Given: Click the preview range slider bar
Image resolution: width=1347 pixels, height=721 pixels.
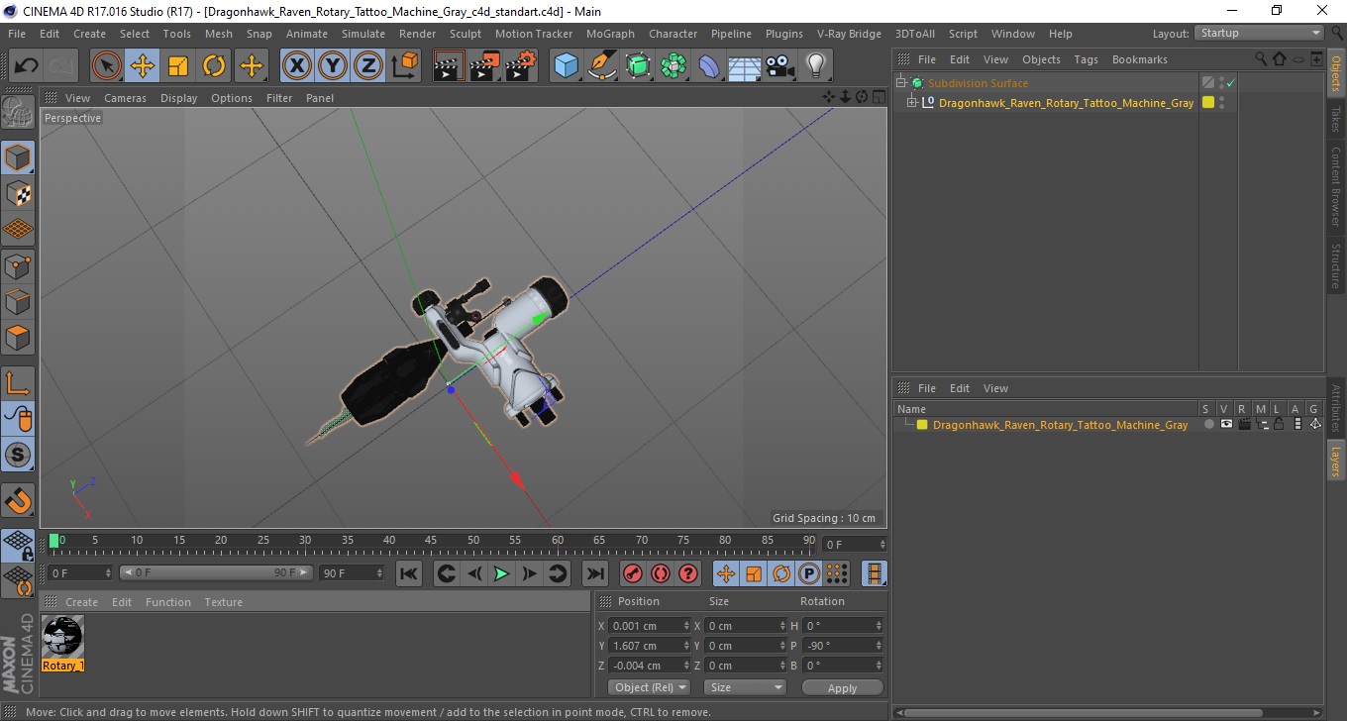Looking at the screenshot, I should (218, 573).
